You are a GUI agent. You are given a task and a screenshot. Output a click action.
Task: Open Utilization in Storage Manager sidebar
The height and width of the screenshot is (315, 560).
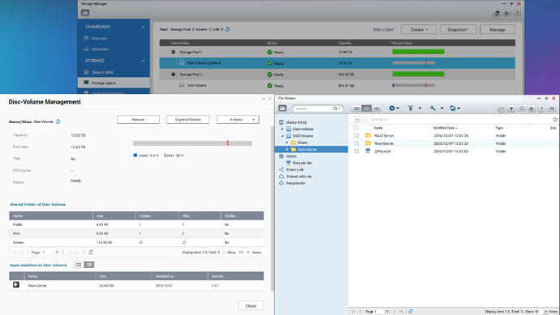coord(100,49)
